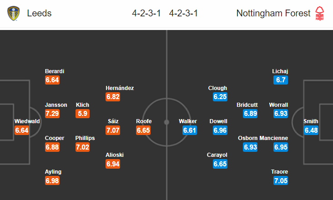
Task: Click the Nottingham Forest tree logo
Action: pyautogui.click(x=320, y=13)
